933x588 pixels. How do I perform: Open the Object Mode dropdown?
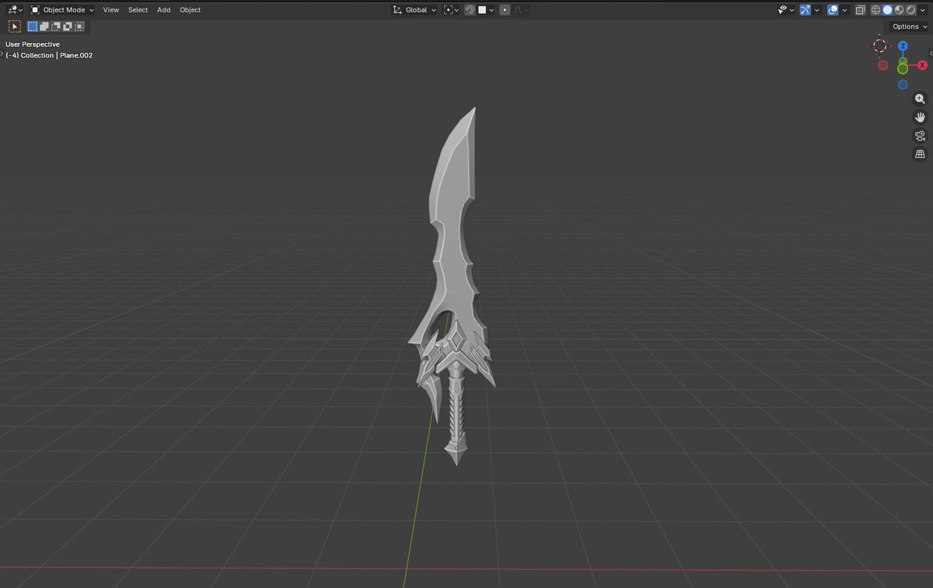pyautogui.click(x=61, y=10)
